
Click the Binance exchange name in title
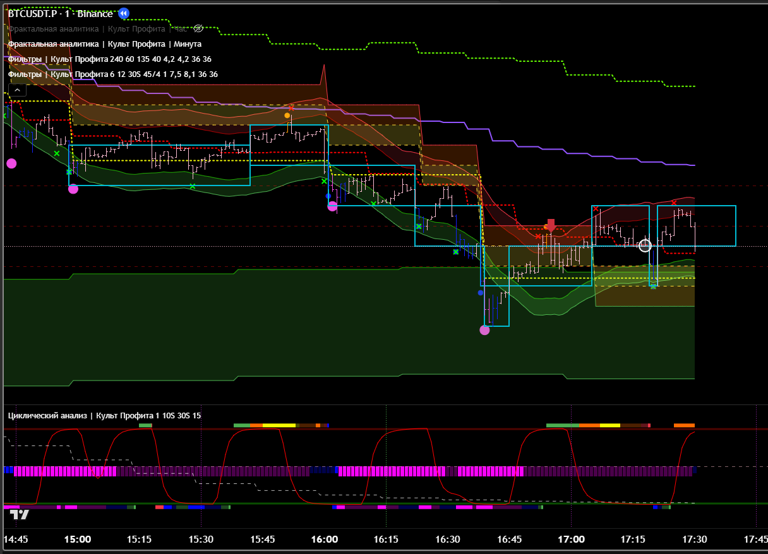(x=95, y=13)
